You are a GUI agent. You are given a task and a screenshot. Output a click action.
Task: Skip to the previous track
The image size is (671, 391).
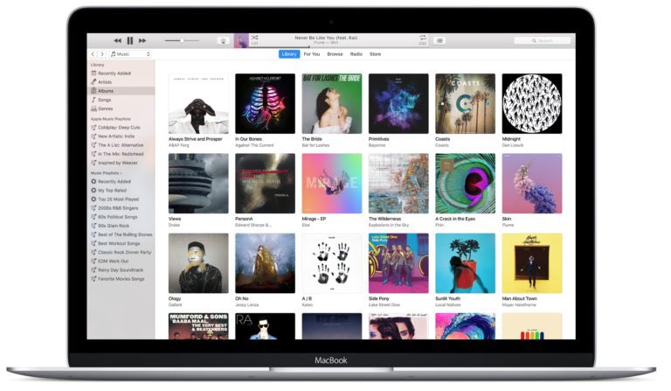point(117,41)
